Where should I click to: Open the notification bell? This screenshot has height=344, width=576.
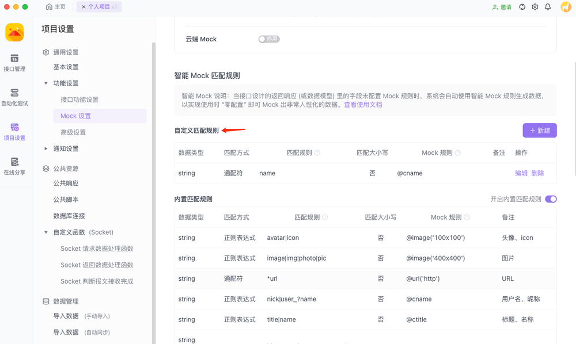[x=548, y=7]
